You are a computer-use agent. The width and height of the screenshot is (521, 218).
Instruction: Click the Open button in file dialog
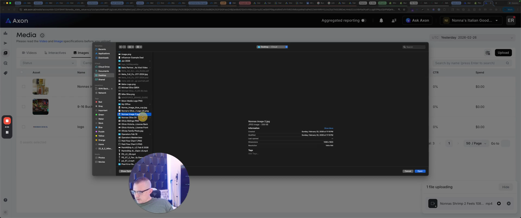(420, 171)
